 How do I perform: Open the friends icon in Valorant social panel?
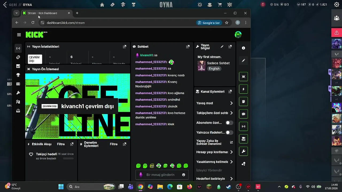click(337, 18)
